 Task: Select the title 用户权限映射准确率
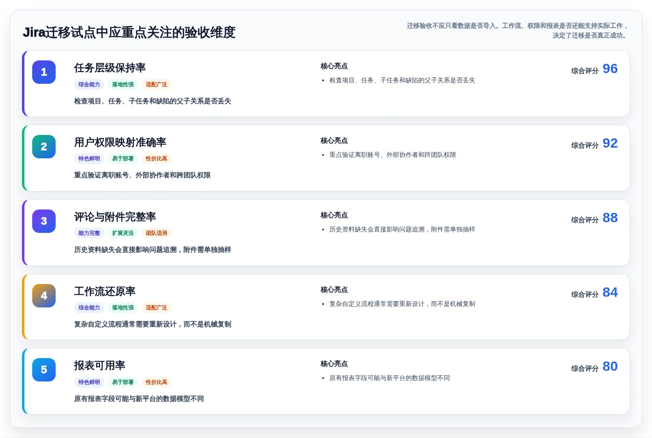point(120,142)
